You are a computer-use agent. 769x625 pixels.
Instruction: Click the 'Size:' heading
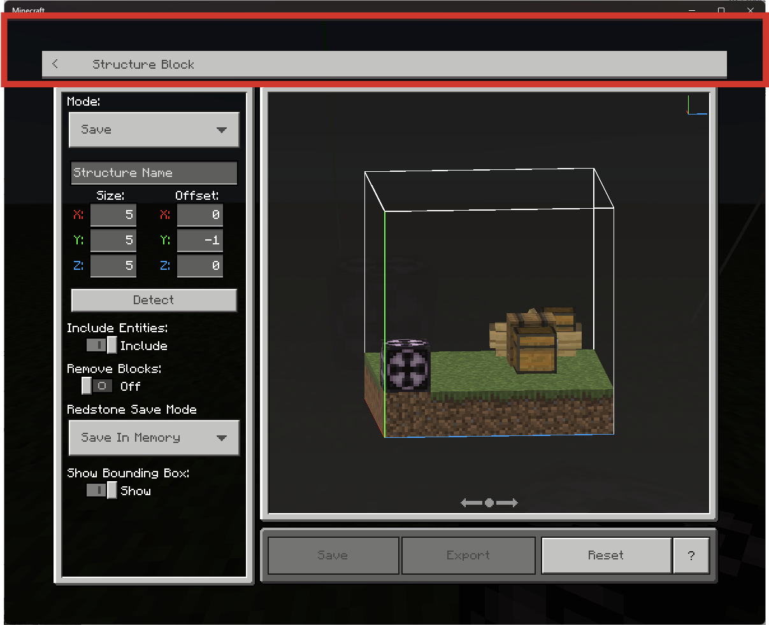110,195
